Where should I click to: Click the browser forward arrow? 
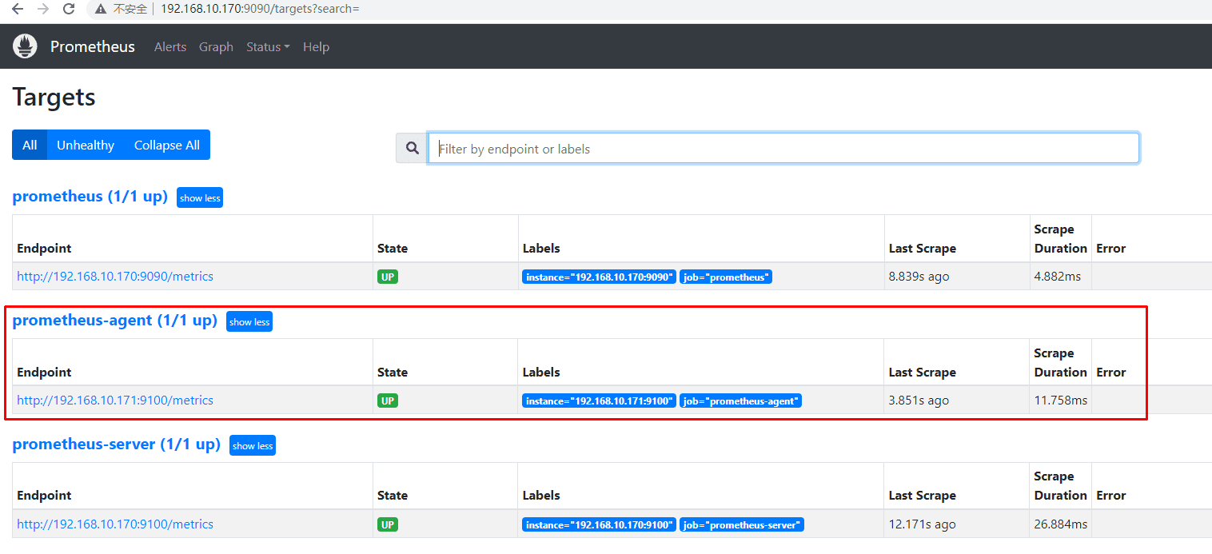click(42, 9)
